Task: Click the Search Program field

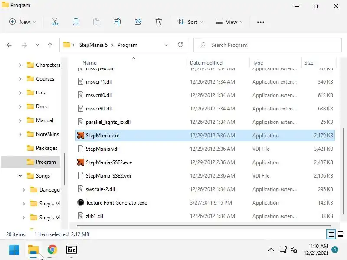Action: 268,45
